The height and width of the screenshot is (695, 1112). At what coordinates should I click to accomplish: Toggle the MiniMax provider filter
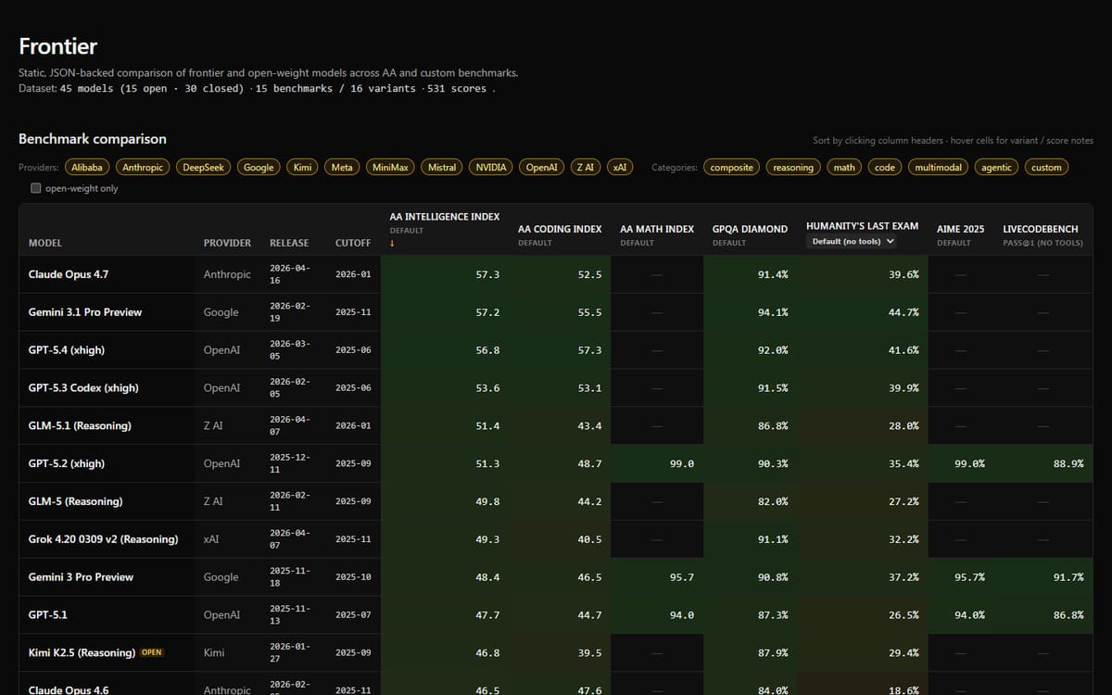pyautogui.click(x=390, y=168)
